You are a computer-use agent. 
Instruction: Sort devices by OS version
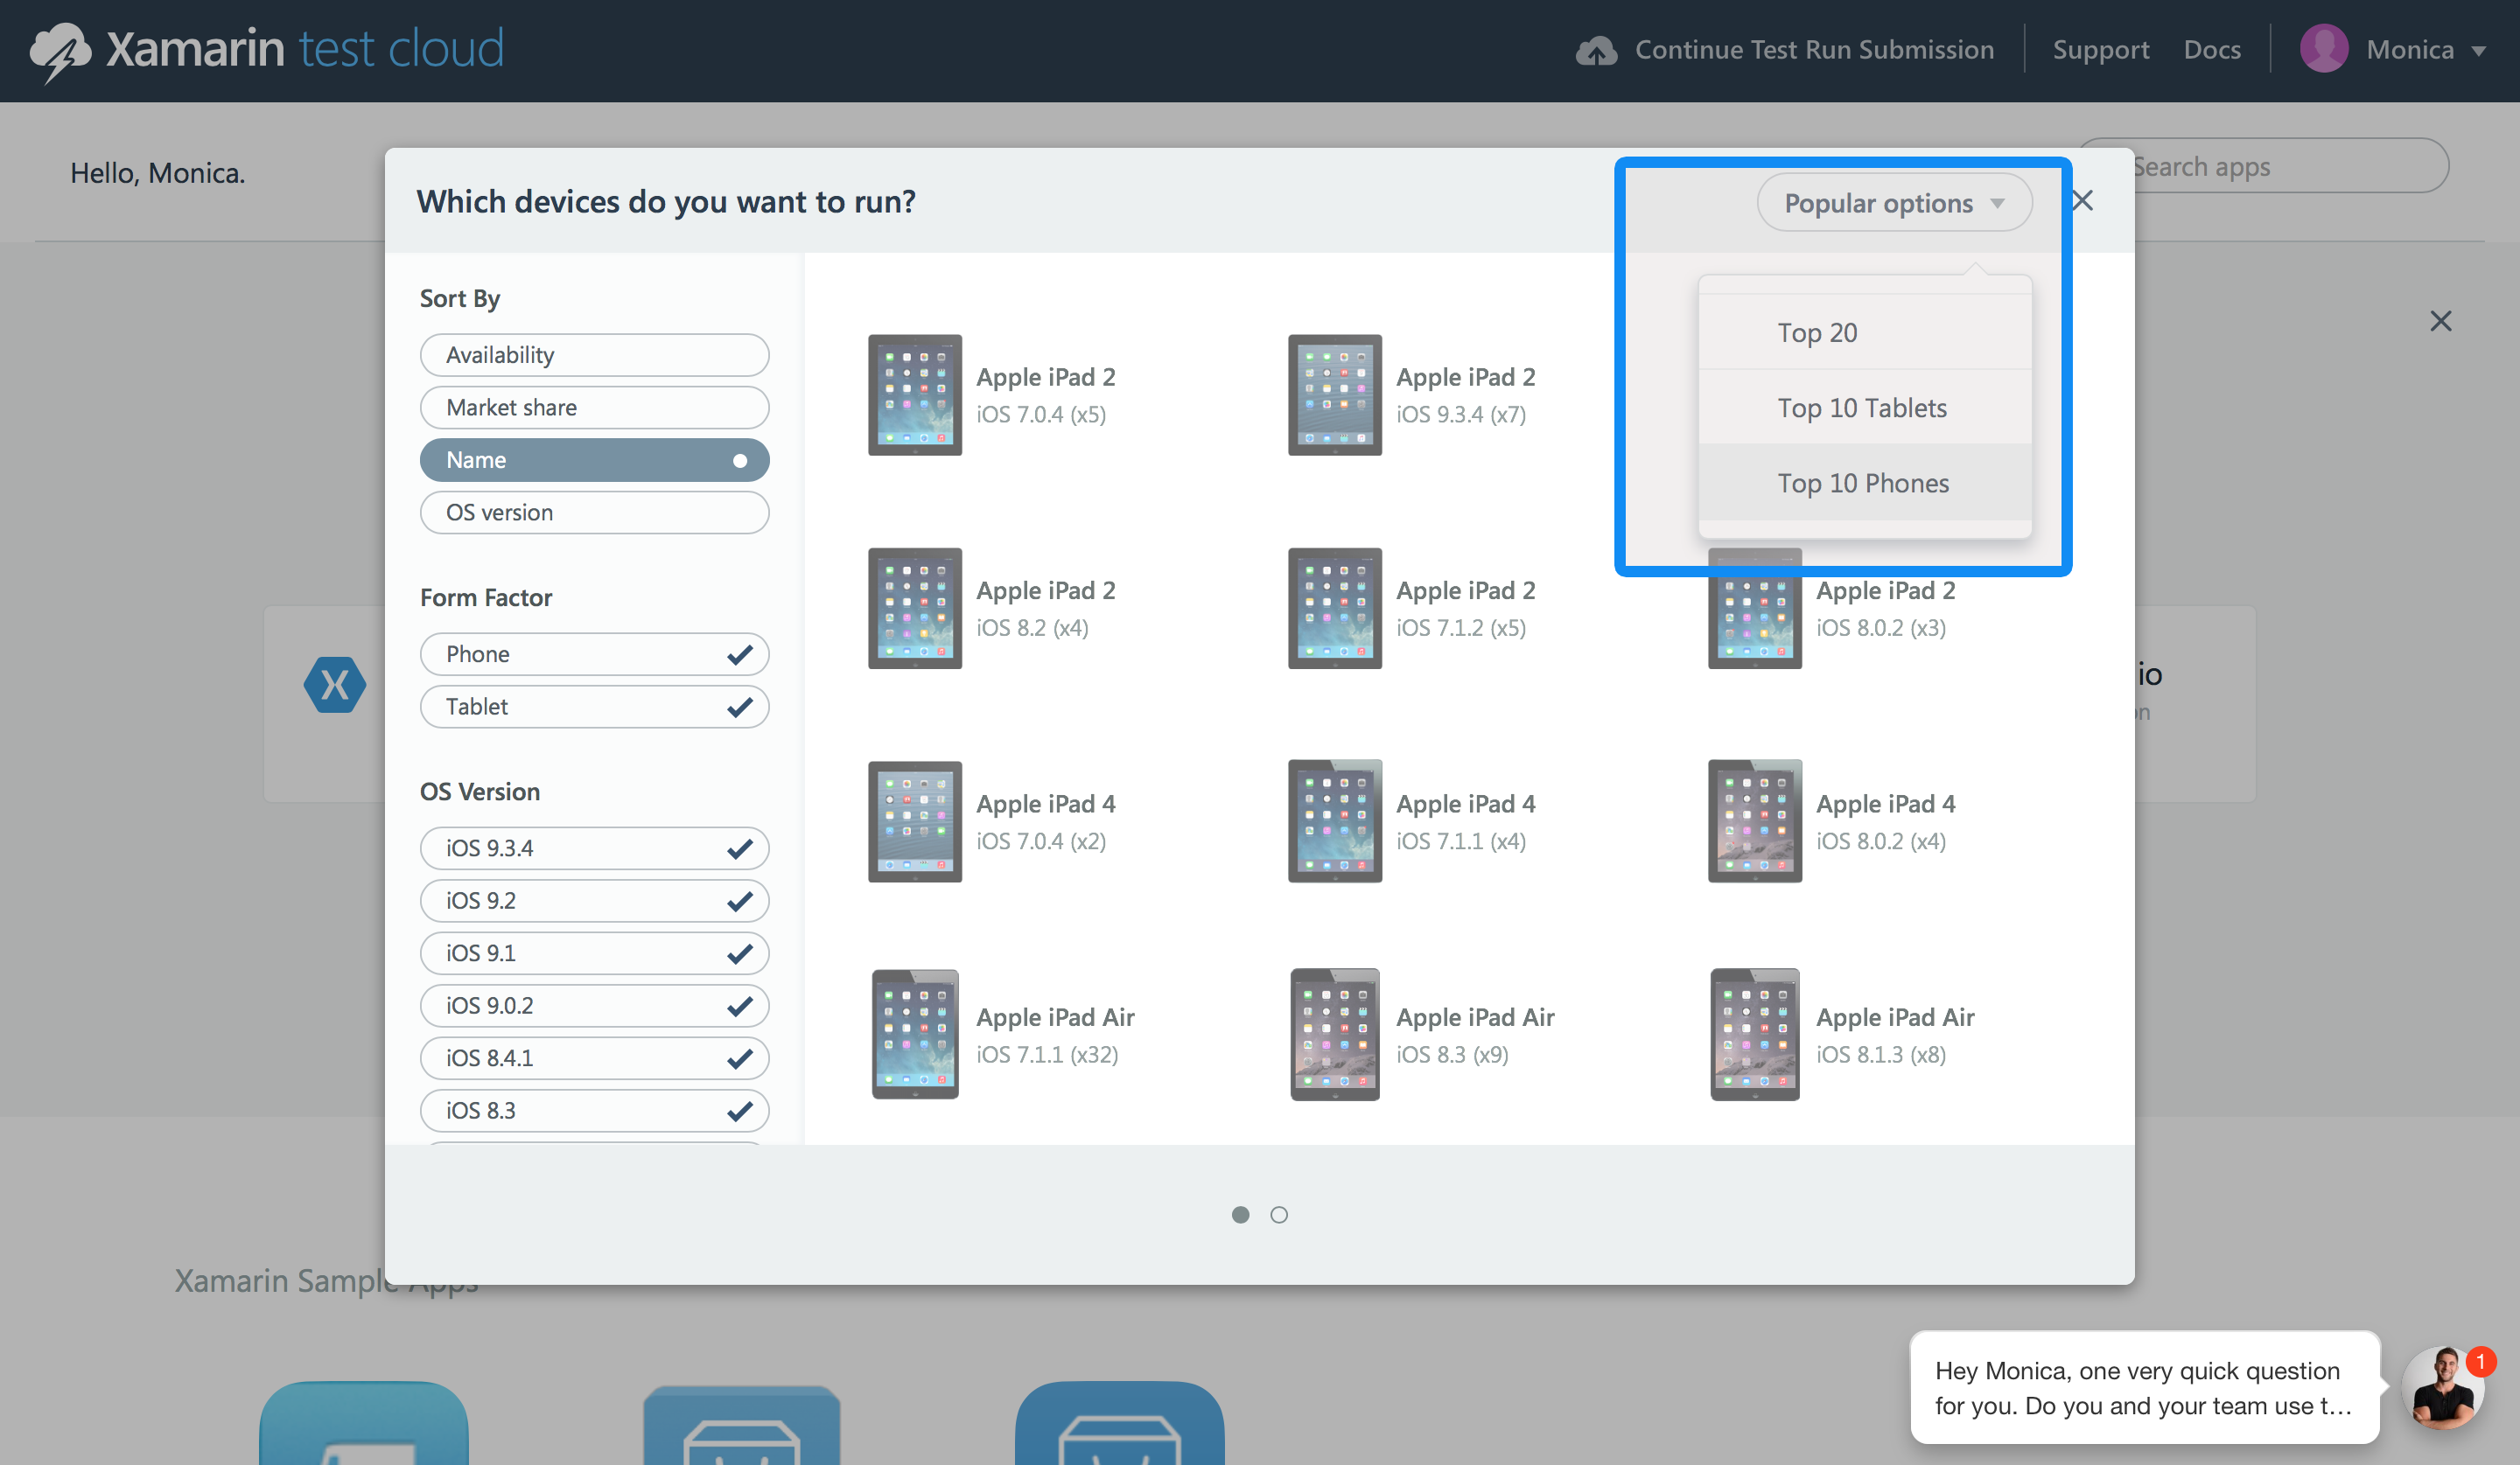[594, 513]
